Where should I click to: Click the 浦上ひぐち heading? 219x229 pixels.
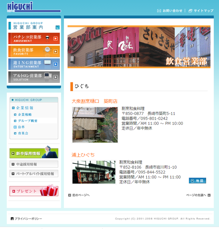tap(83, 155)
